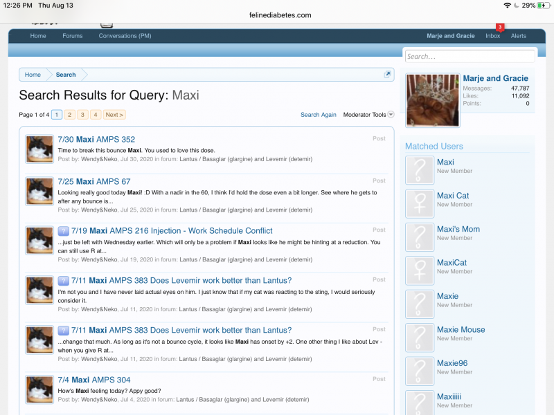The width and height of the screenshot is (554, 415).
Task: Click the Home breadcrumb link
Action: click(x=33, y=75)
